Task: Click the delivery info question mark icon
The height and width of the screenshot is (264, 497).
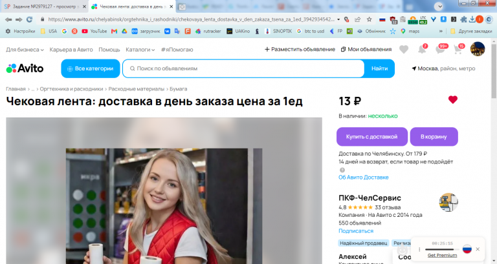Action: [x=342, y=170]
